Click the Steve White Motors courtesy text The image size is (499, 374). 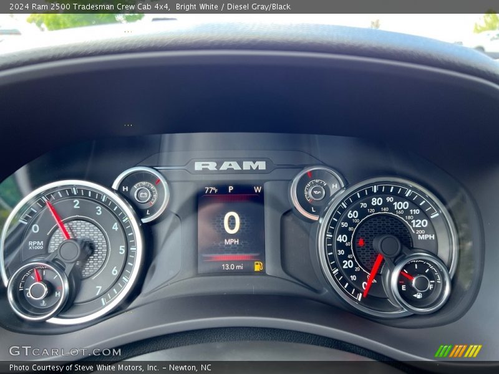pos(94,367)
